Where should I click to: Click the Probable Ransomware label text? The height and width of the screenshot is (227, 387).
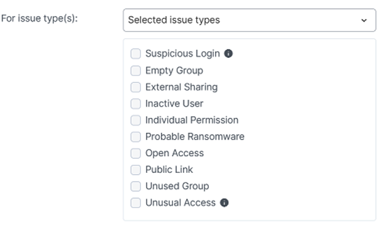pyautogui.click(x=195, y=137)
